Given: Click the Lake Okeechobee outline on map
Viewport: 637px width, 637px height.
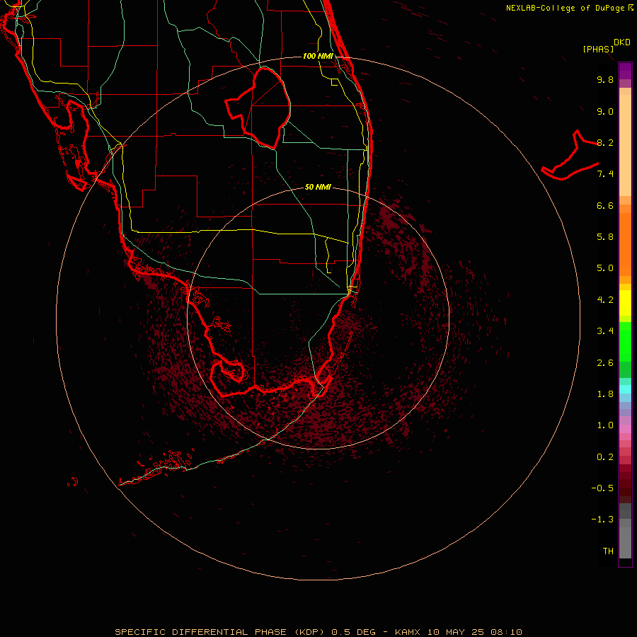Looking at the screenshot, I should [258, 107].
